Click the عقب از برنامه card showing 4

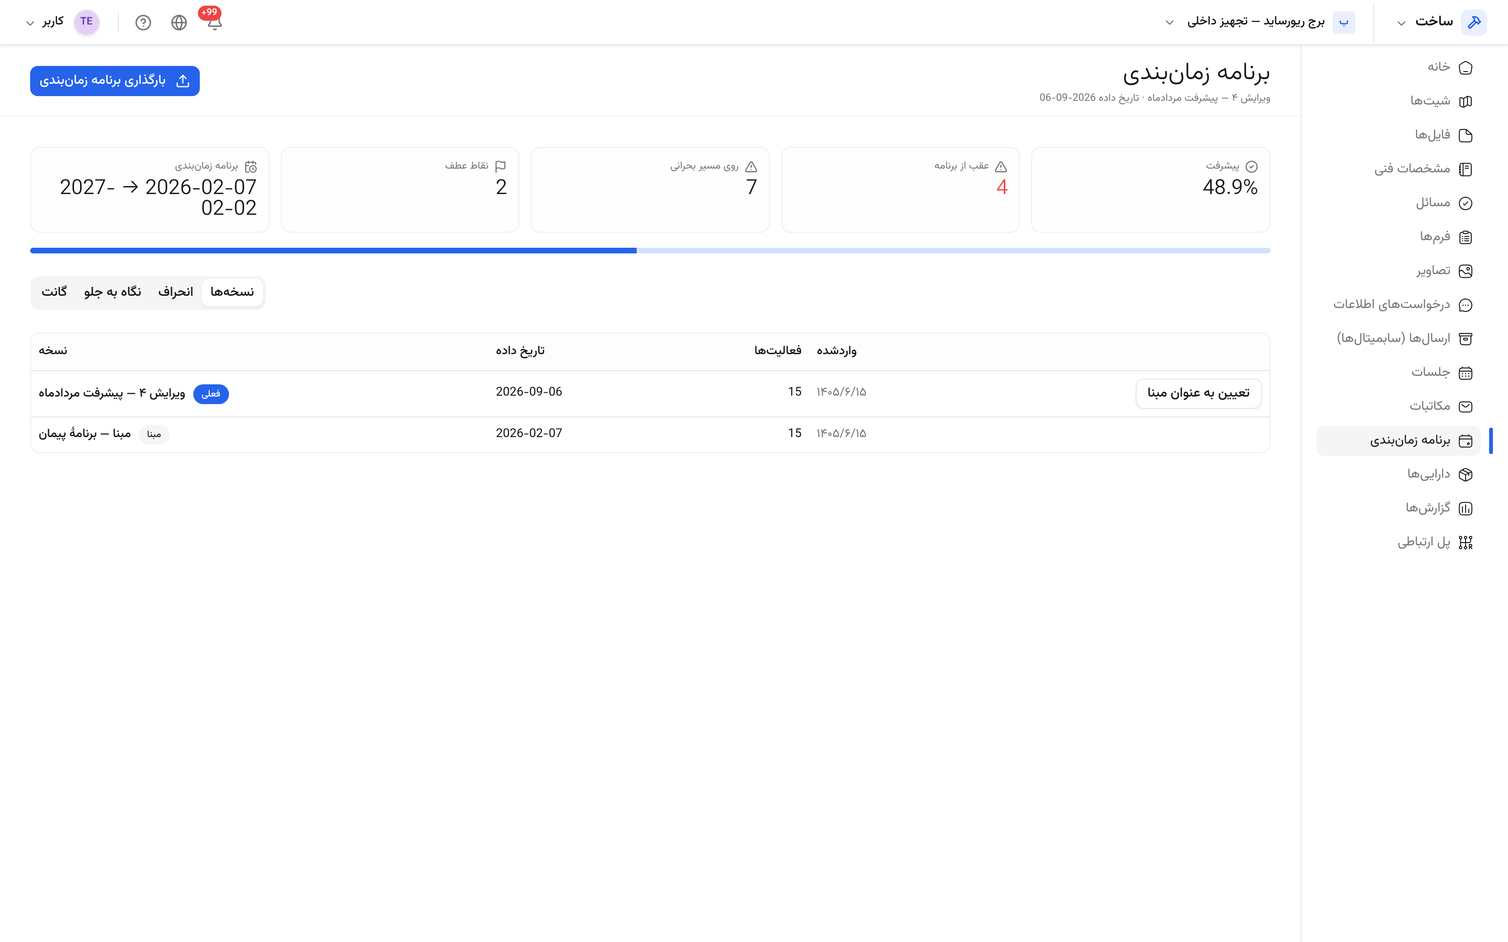point(901,189)
